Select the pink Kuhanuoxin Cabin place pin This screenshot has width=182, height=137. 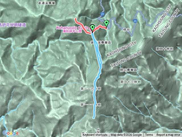point(91,29)
